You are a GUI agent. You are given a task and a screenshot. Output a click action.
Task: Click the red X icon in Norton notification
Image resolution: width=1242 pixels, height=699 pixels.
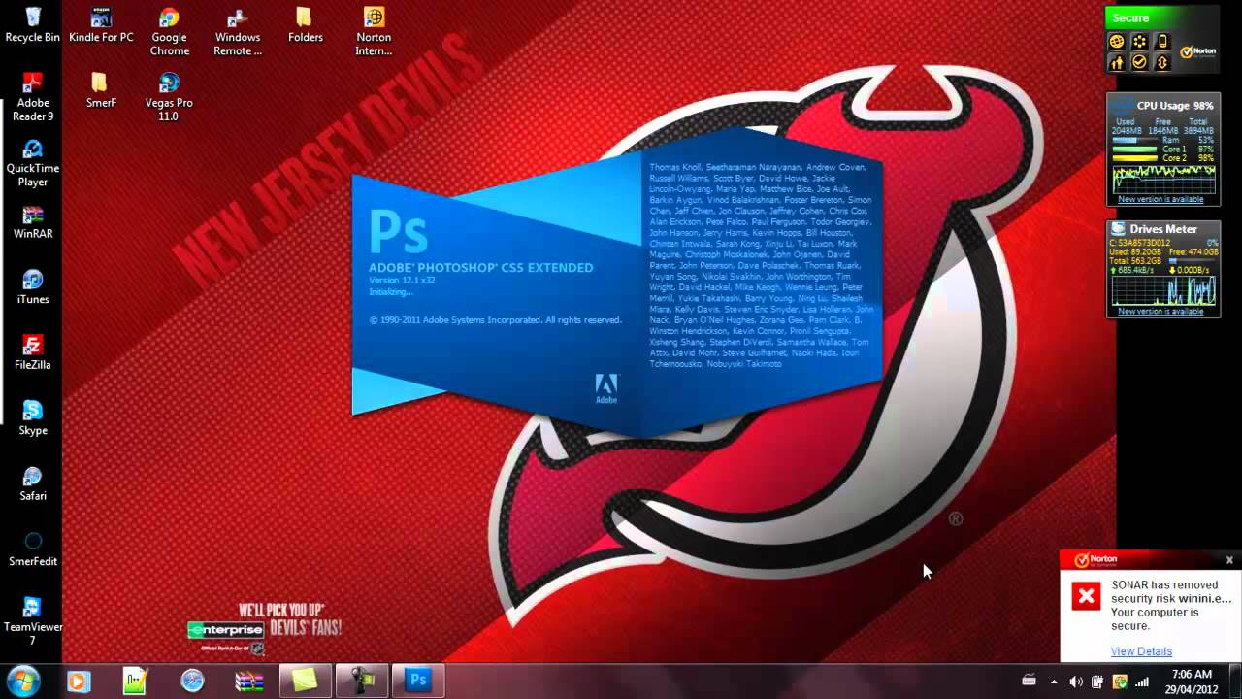1086,595
